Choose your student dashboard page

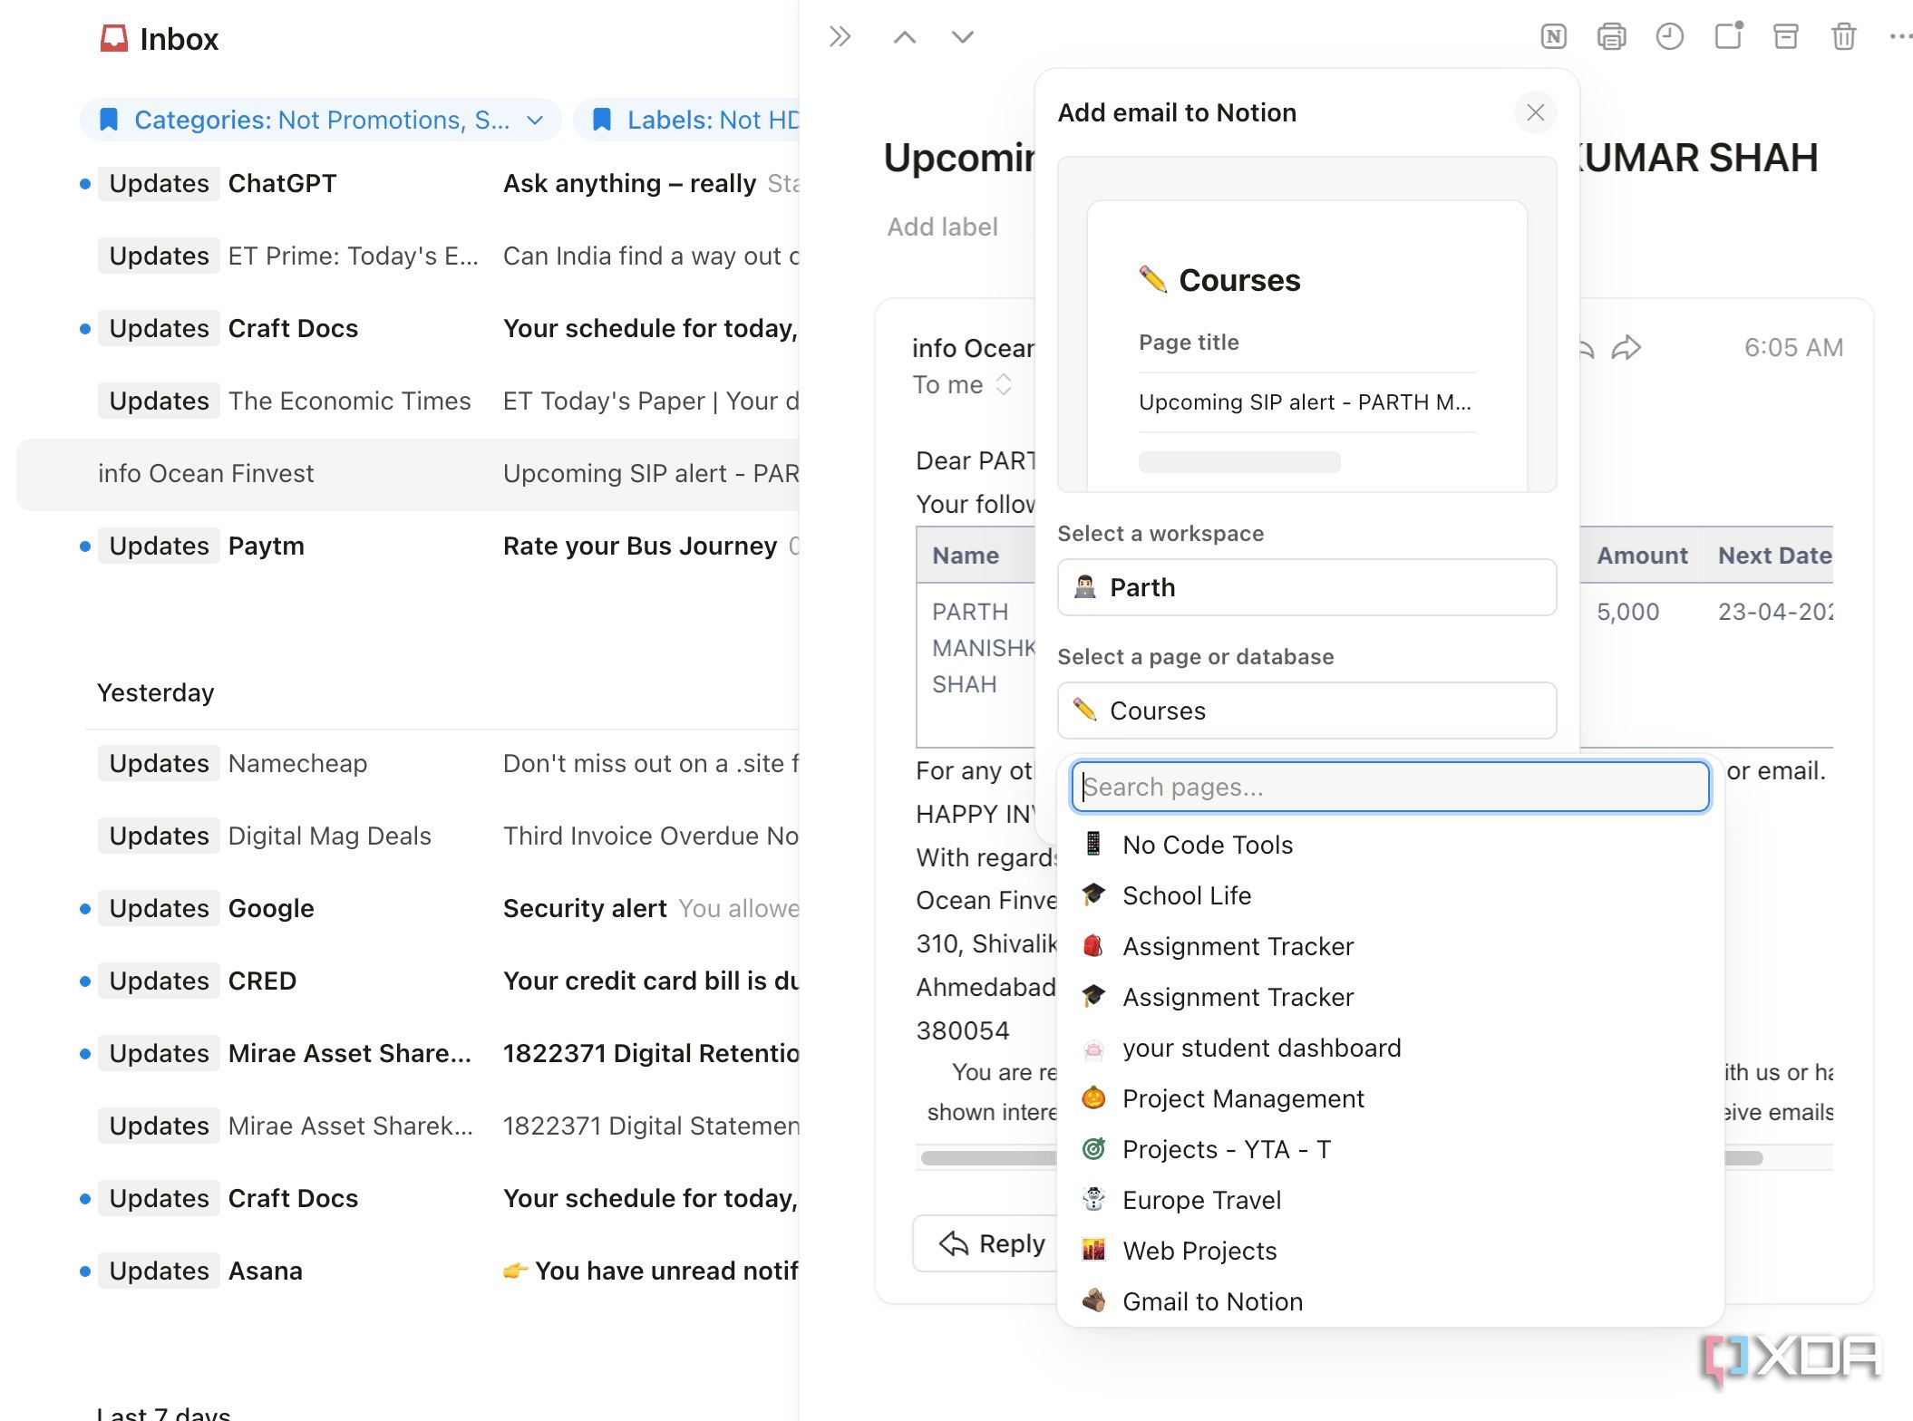pyautogui.click(x=1390, y=1048)
